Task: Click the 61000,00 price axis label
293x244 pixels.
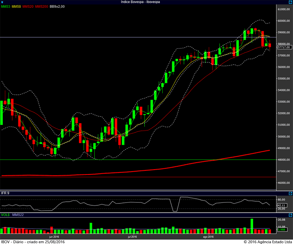Action: pyautogui.click(x=284, y=9)
